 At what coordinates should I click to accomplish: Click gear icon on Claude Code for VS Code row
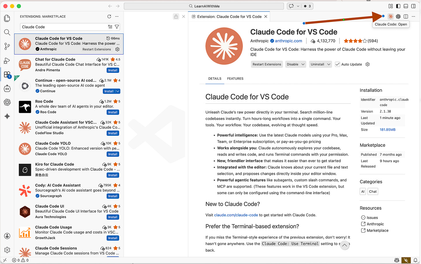pos(117,49)
